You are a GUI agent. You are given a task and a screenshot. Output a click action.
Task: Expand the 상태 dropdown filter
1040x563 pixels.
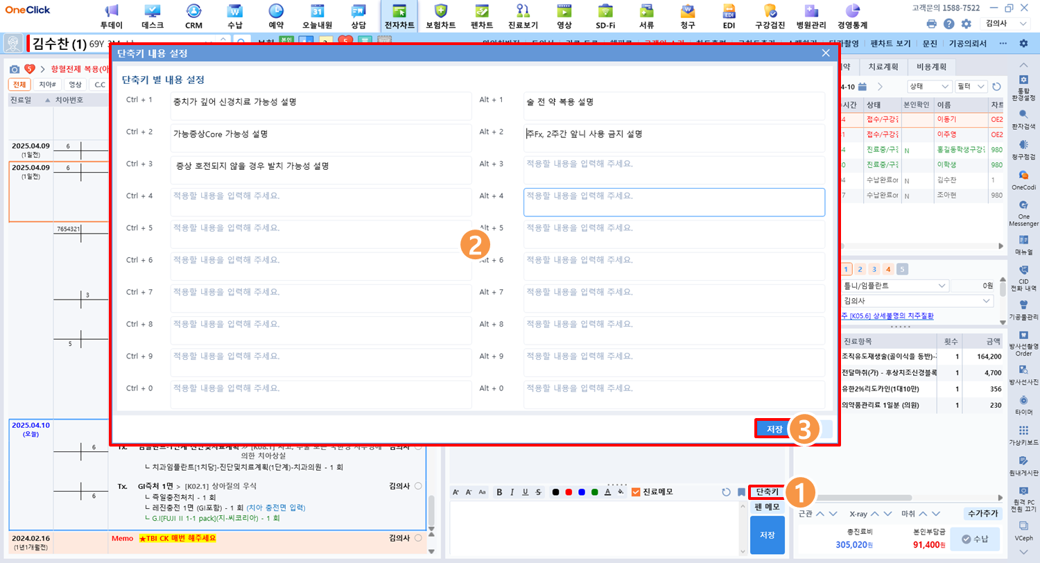click(929, 87)
